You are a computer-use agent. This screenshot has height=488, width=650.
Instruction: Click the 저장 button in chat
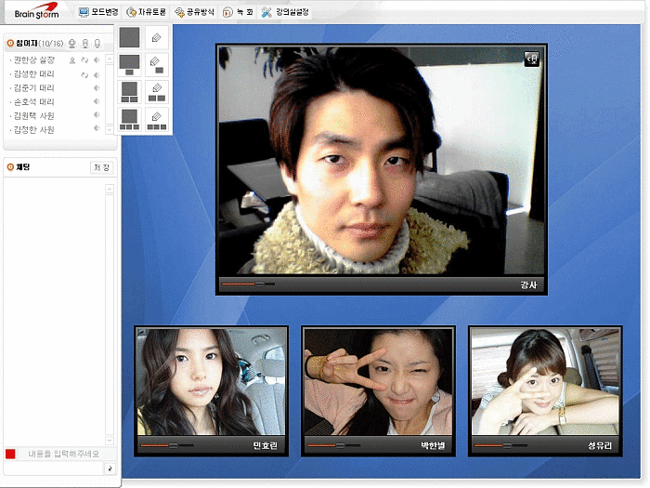point(101,167)
